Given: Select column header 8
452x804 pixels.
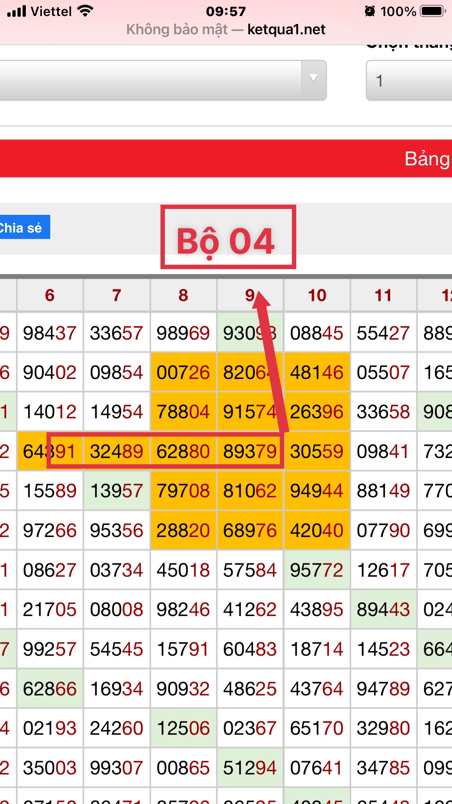Looking at the screenshot, I should (x=183, y=295).
